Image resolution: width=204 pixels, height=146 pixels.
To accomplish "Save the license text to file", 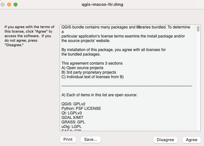I will point(91,140).
